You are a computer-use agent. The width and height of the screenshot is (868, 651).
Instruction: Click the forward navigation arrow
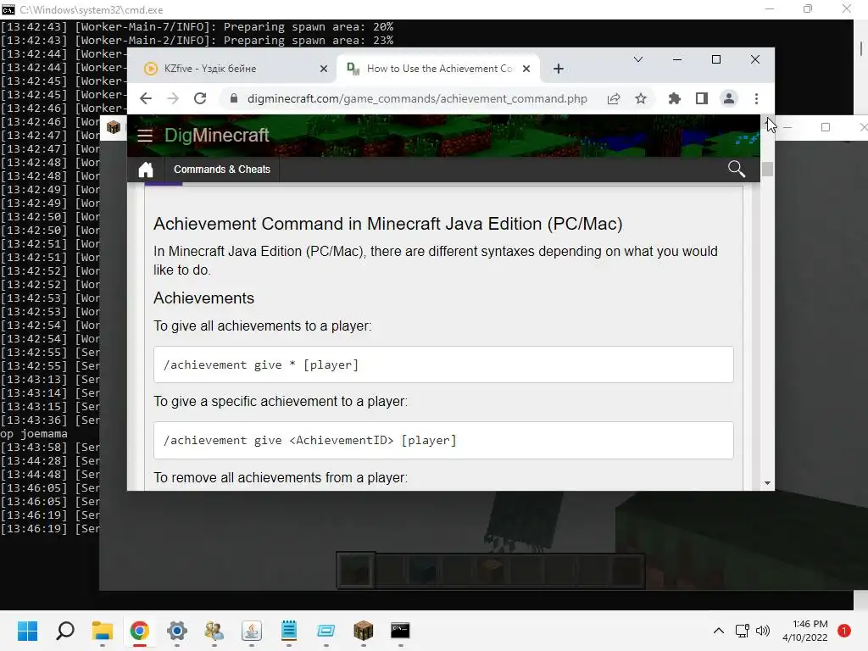tap(173, 98)
